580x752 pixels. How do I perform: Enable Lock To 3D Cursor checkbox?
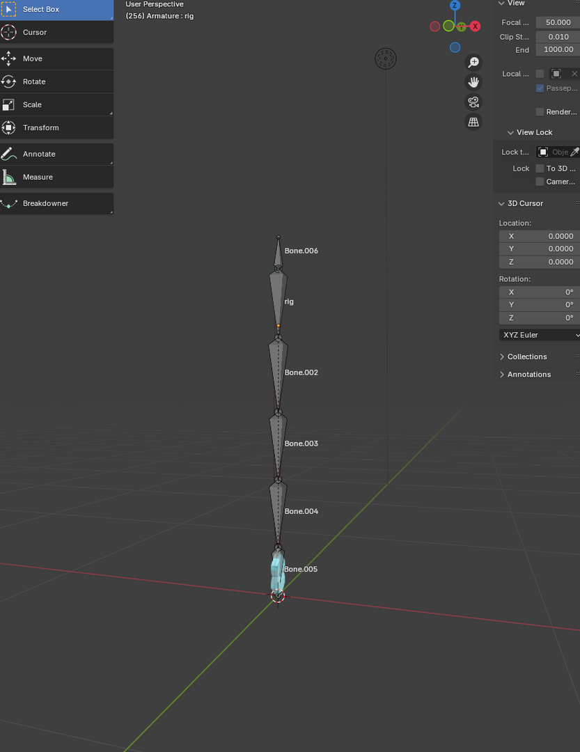pos(540,169)
